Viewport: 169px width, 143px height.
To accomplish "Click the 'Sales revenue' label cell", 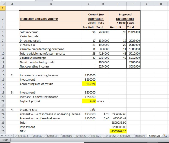I will [x=51, y=32].
